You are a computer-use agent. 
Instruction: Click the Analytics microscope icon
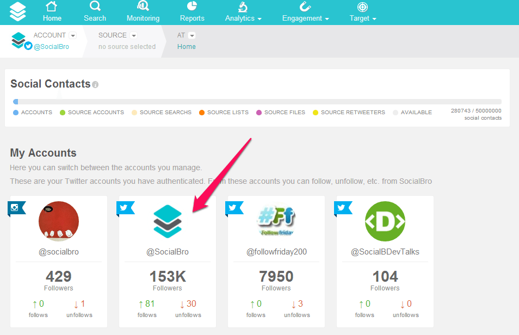click(243, 7)
